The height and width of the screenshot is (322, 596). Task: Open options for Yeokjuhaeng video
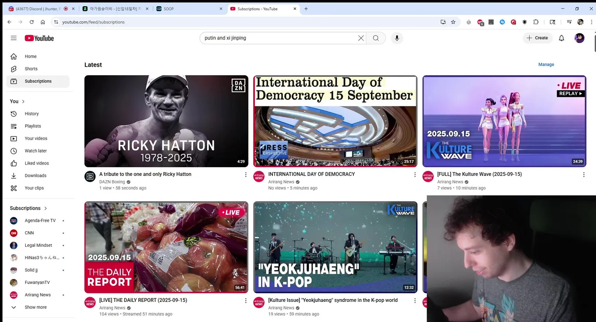414,301
